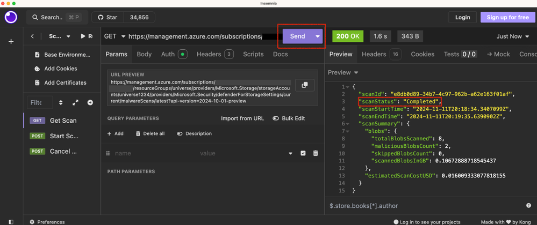Viewport: 537px width, 225px height.
Task: Click the GitHub Star button
Action: tap(107, 17)
